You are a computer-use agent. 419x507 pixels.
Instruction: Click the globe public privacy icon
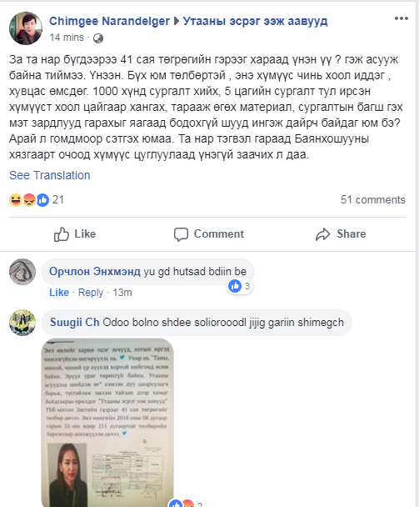98,38
